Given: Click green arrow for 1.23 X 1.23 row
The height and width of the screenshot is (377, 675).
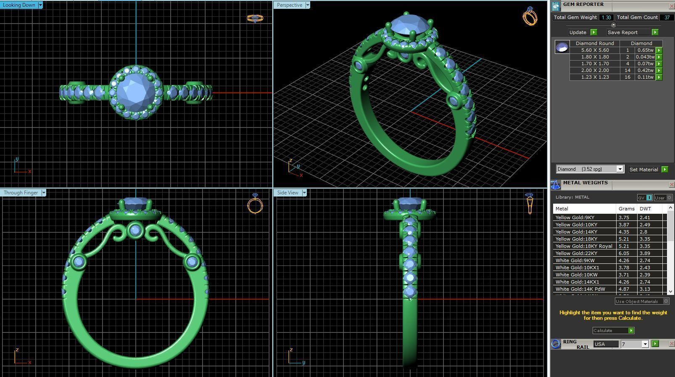Looking at the screenshot, I should (x=659, y=77).
